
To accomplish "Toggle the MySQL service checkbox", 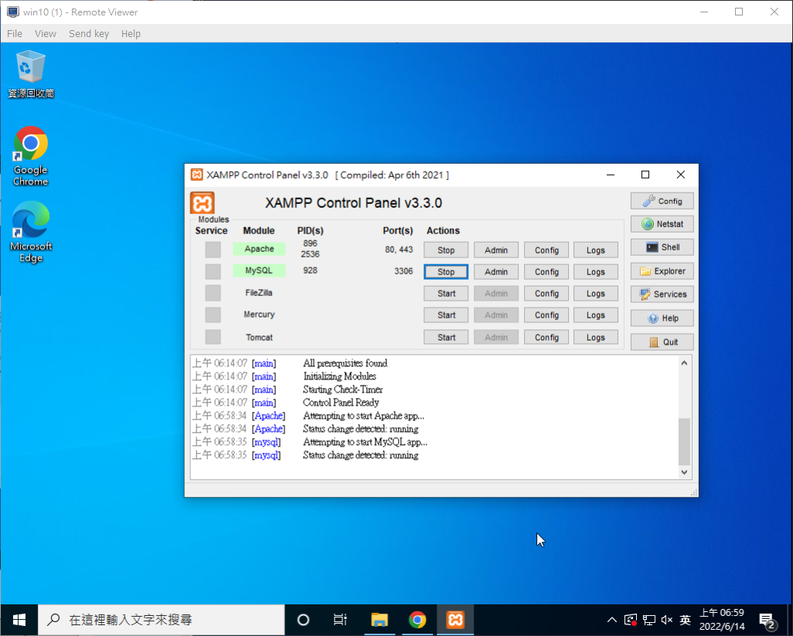I will (213, 271).
